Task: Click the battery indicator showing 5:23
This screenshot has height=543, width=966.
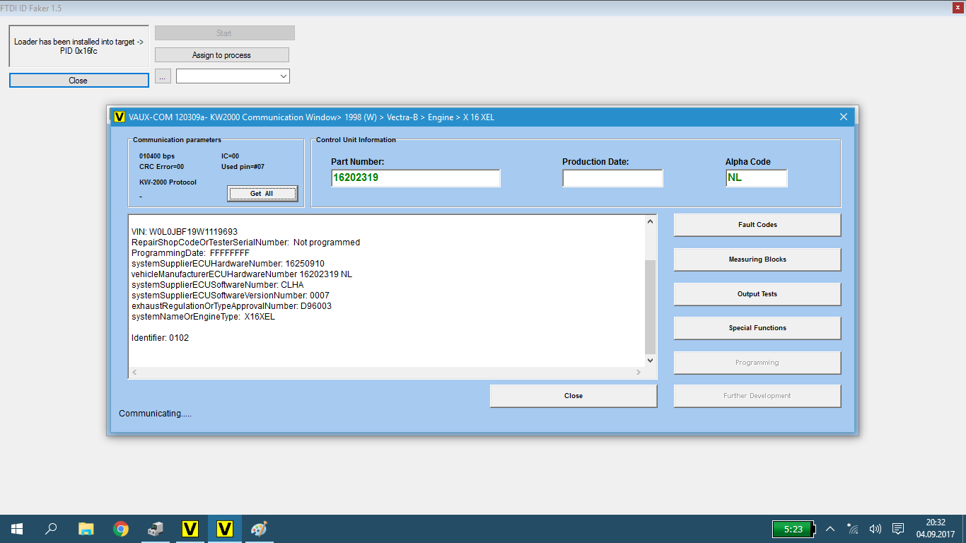Action: (x=793, y=529)
